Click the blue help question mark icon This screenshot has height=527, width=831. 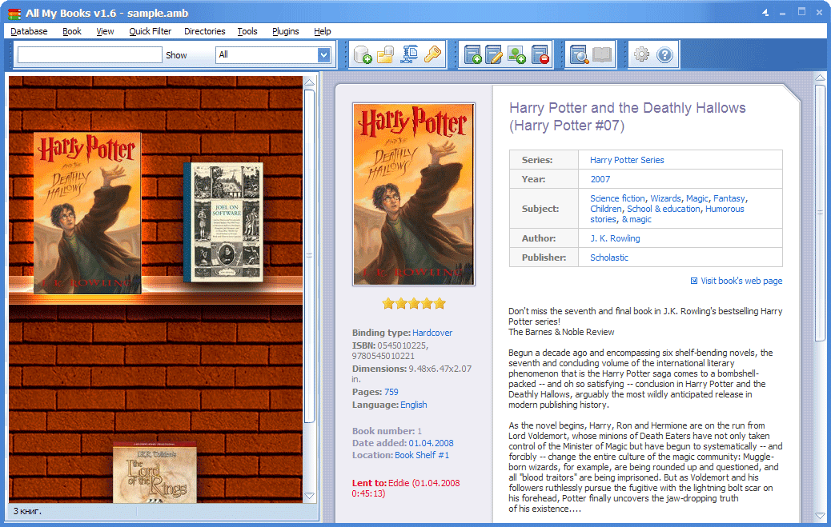664,54
